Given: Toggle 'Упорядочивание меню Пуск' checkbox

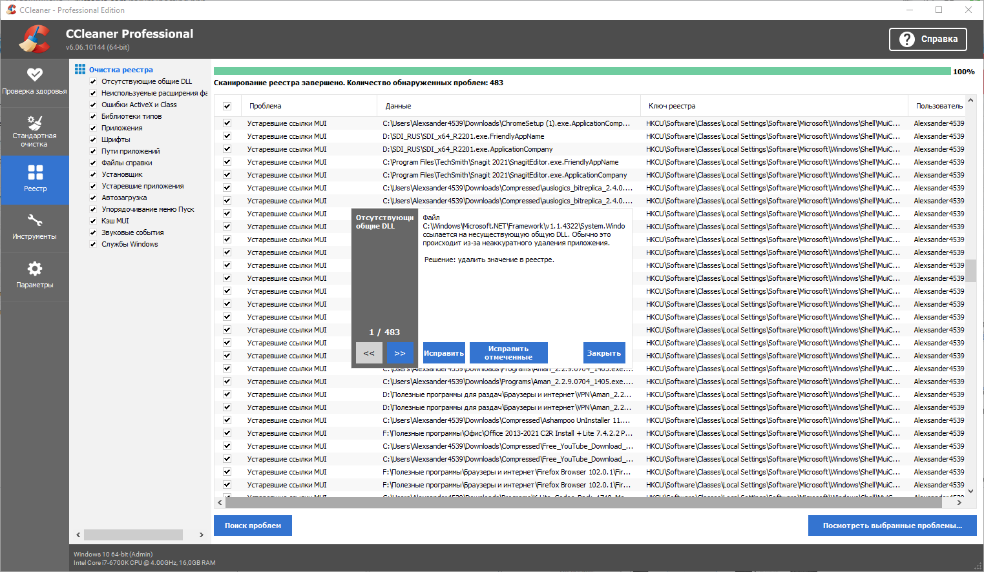Looking at the screenshot, I should (x=93, y=209).
